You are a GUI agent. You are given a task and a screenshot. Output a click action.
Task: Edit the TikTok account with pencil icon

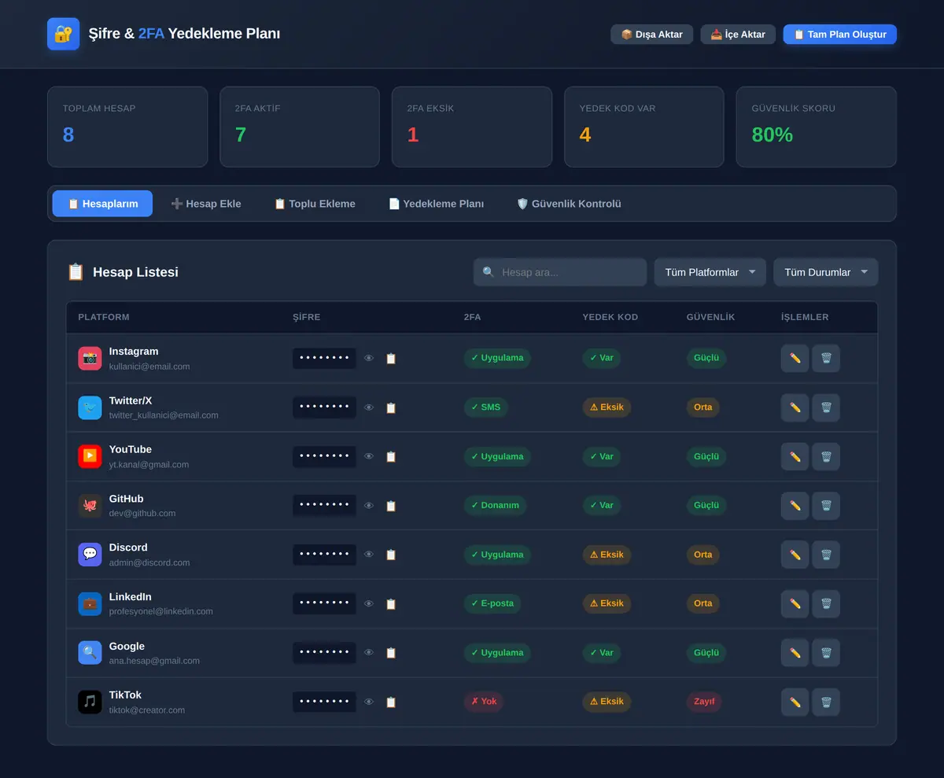pos(795,702)
